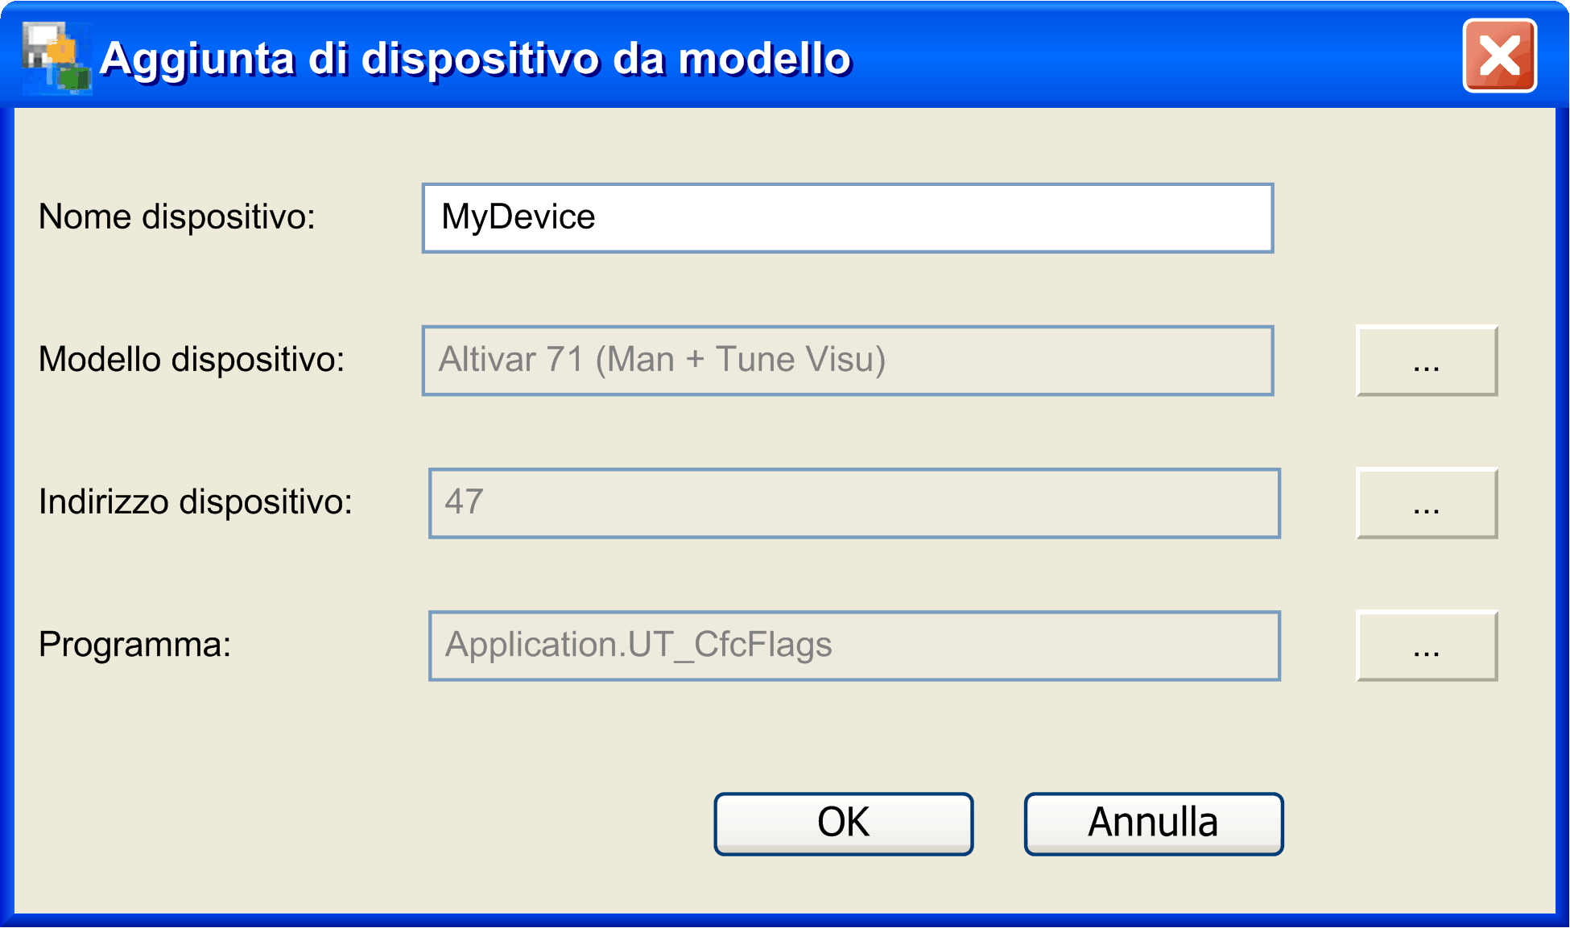
Task: Click the dialog's right blue border
Action: coord(1562,515)
